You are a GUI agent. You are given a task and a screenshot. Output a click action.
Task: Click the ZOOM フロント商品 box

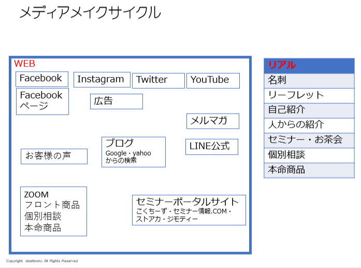point(53,211)
